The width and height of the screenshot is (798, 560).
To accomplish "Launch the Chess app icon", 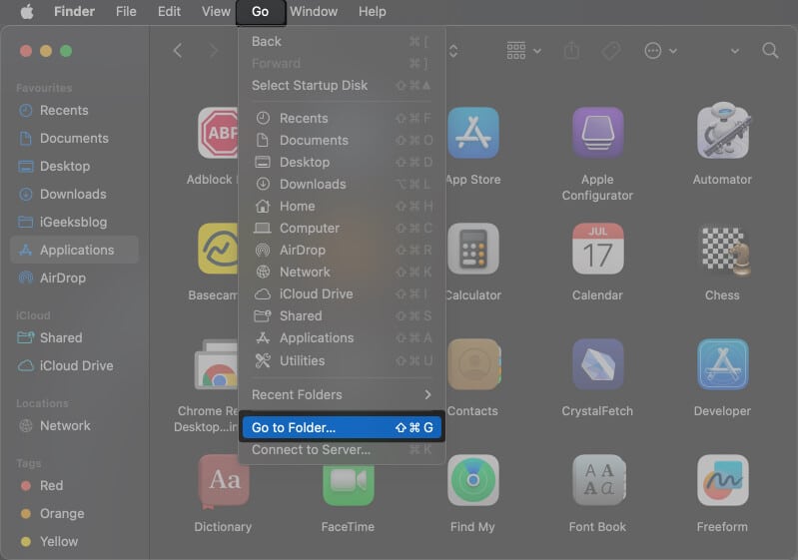I will point(724,251).
